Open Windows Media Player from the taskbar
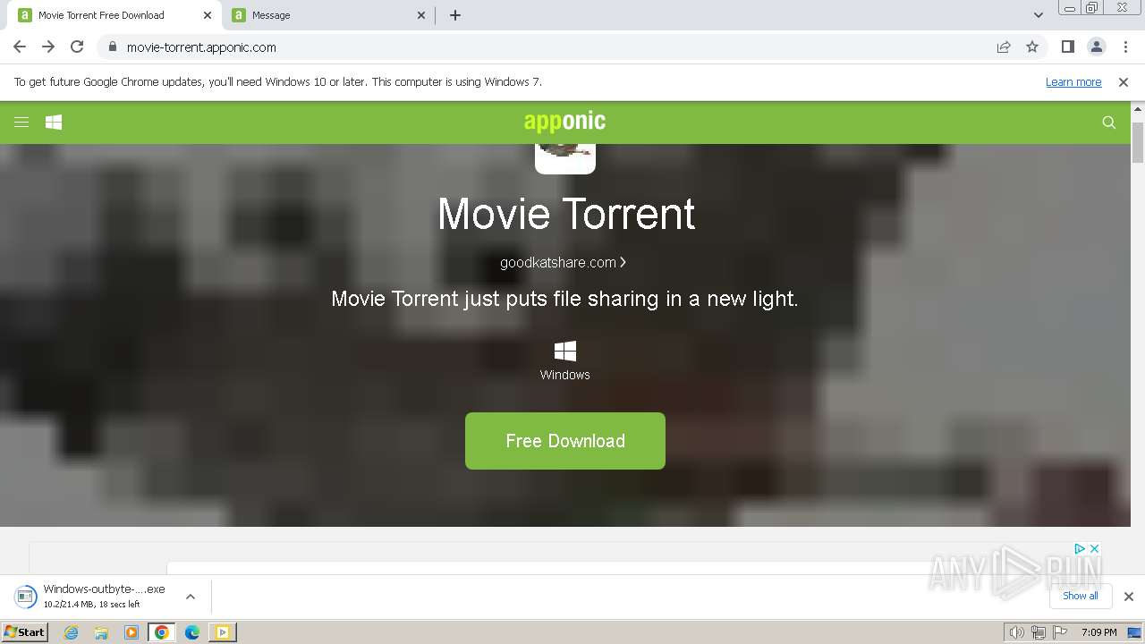 [131, 632]
